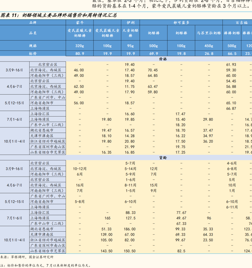The height and width of the screenshot is (268, 252).
Task: Click the price value 18.20
Action: click(180, 125)
